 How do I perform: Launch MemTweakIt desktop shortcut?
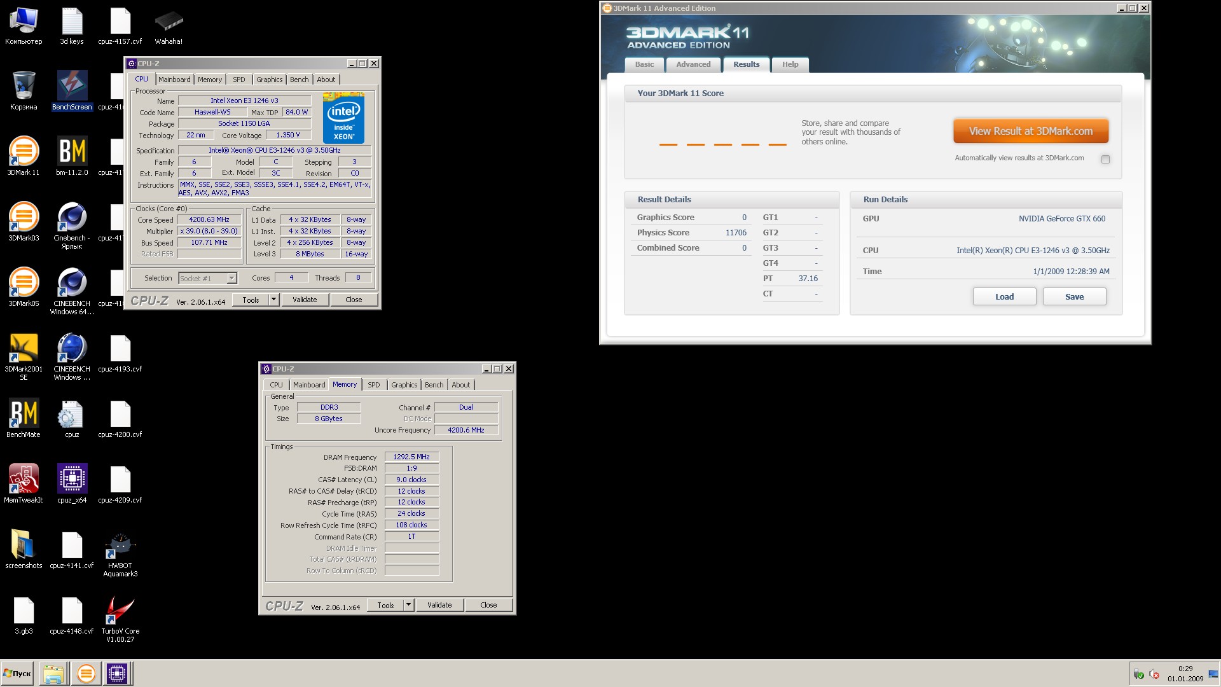point(24,484)
